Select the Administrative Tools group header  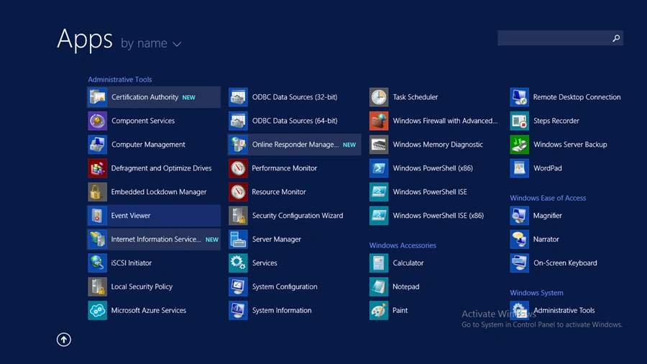(x=119, y=79)
